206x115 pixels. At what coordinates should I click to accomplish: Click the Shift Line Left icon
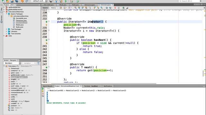tap(107, 8)
